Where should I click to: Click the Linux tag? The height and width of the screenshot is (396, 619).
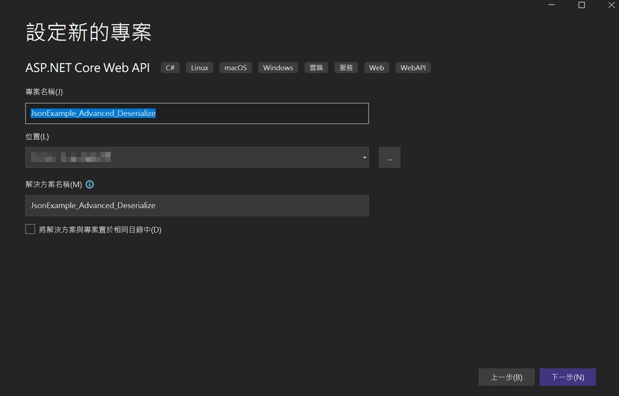coord(199,68)
